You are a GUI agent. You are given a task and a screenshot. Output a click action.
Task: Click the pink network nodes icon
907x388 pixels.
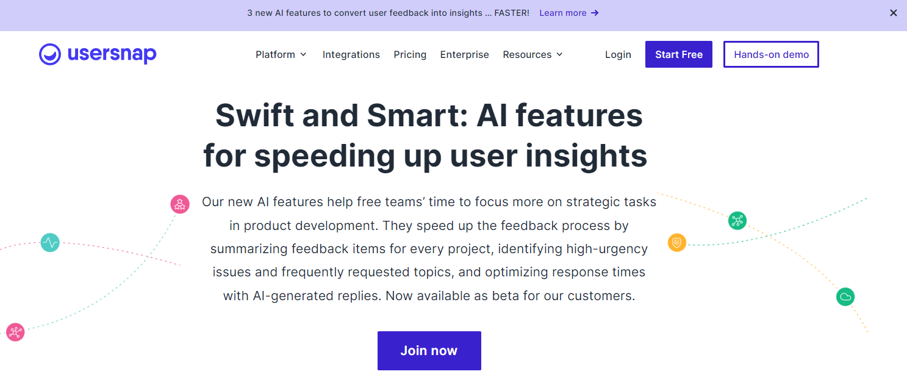[x=15, y=332]
